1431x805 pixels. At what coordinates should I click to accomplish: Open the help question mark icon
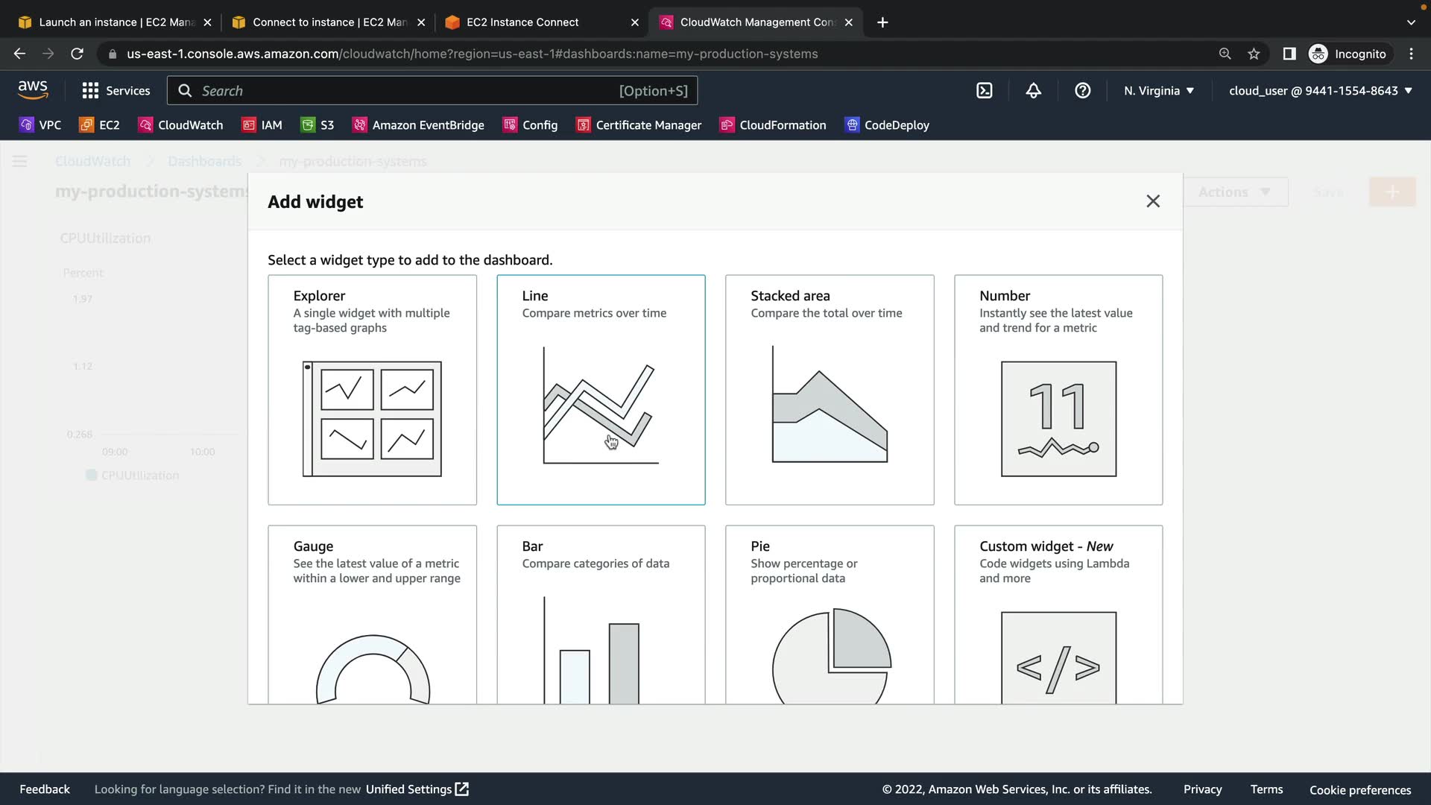[1082, 91]
